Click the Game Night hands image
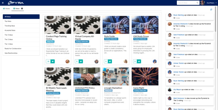The height and width of the screenshot is (110, 218). point(145,76)
